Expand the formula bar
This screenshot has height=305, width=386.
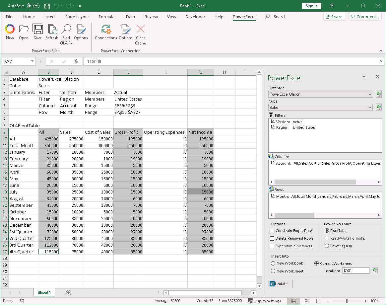tap(381, 61)
